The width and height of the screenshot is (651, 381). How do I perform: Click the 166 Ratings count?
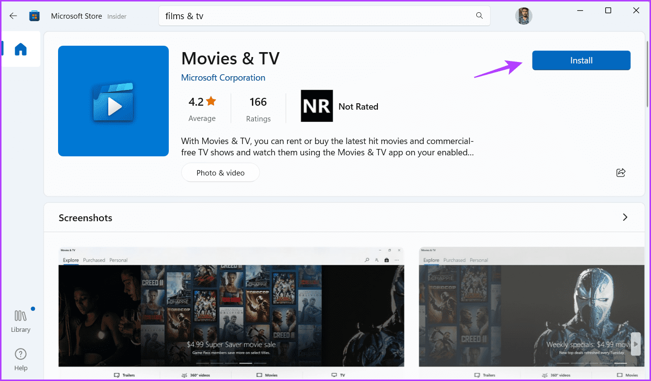click(258, 109)
